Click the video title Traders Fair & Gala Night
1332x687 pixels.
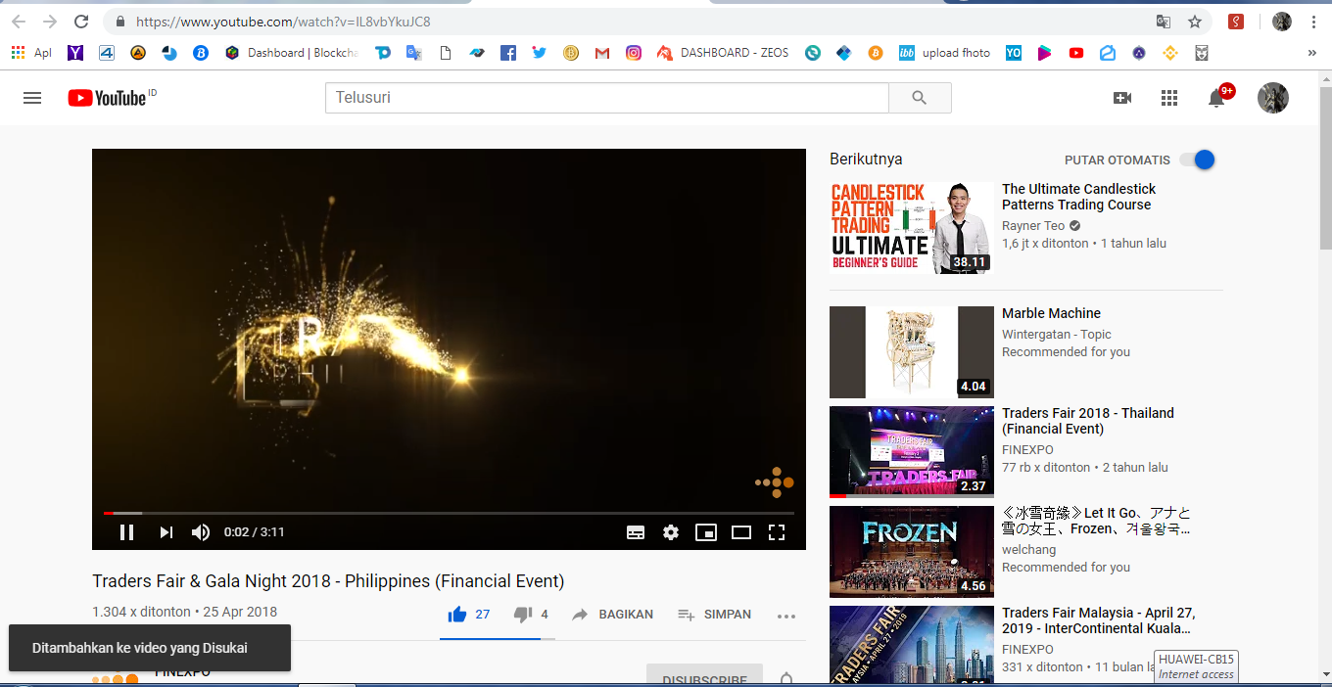pyautogui.click(x=328, y=581)
